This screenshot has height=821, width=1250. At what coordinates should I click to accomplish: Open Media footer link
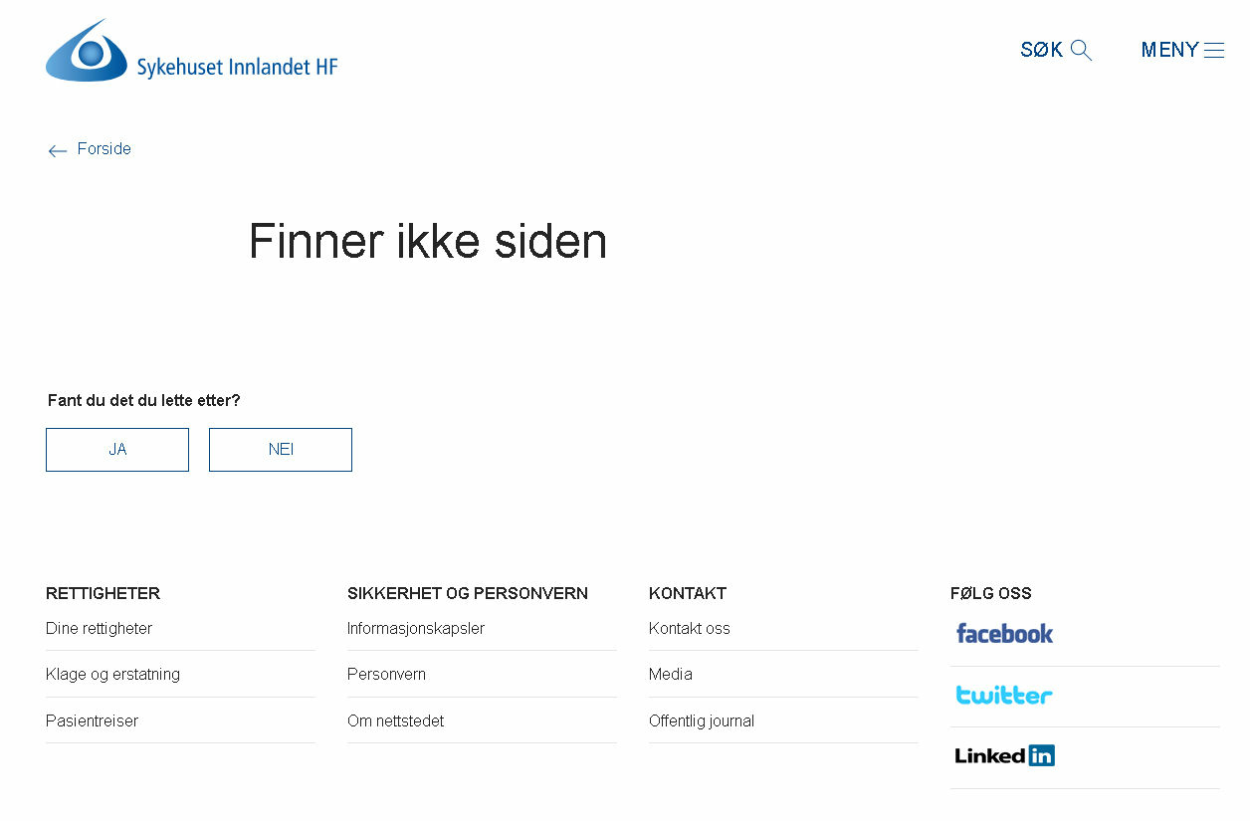[x=670, y=675]
